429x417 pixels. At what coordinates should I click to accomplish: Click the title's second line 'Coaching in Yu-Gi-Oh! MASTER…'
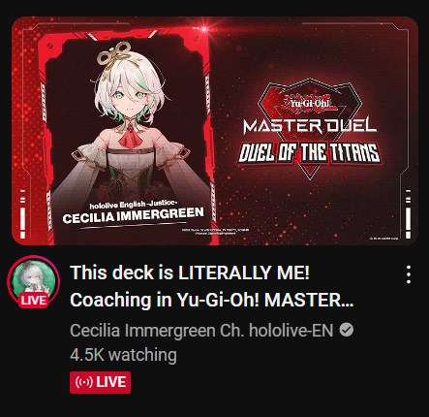tap(212, 301)
